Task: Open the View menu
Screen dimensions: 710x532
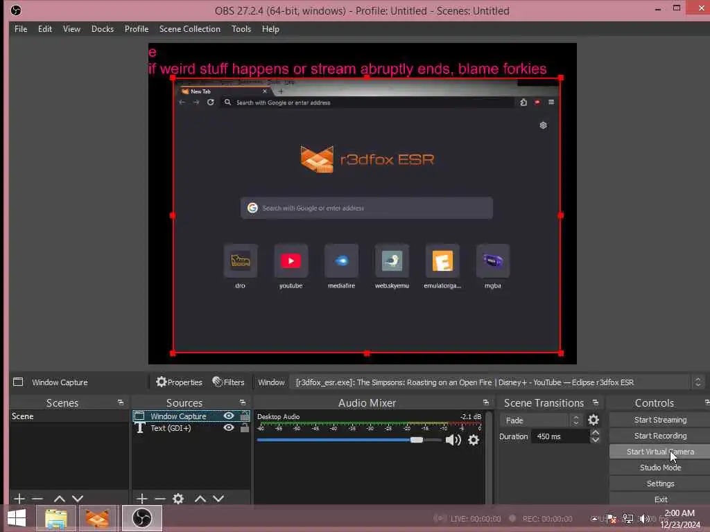Action: [x=71, y=29]
